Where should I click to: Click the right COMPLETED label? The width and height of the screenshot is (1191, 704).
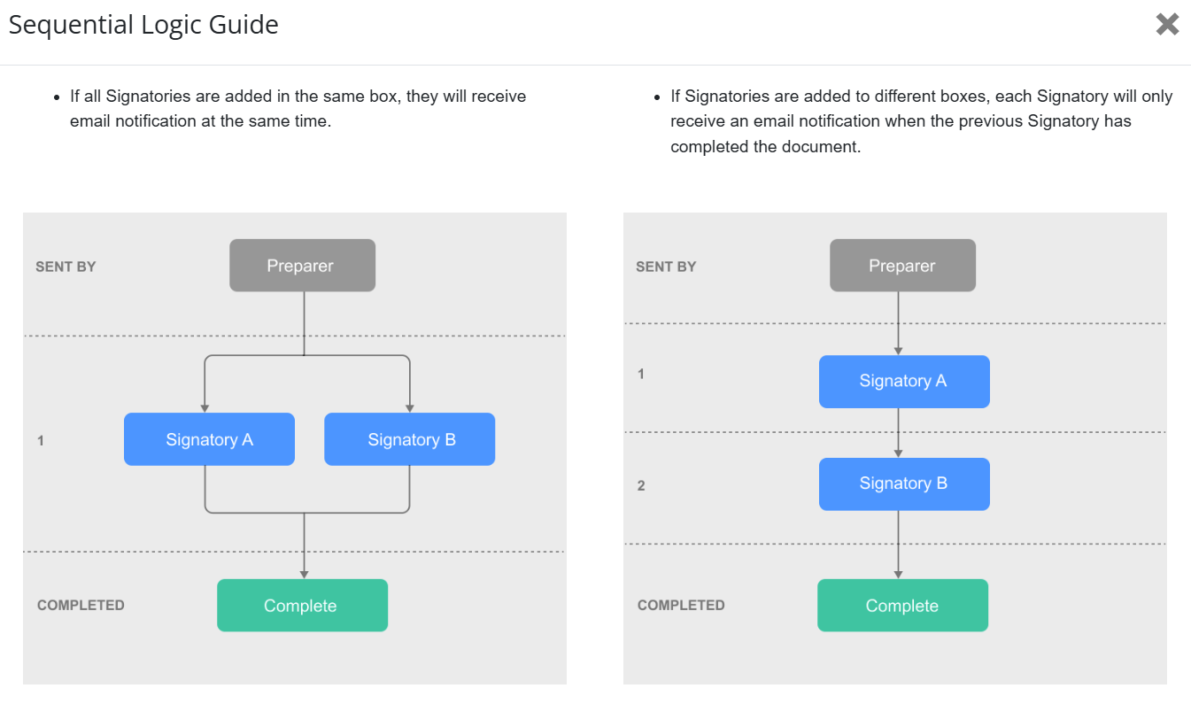(x=681, y=606)
